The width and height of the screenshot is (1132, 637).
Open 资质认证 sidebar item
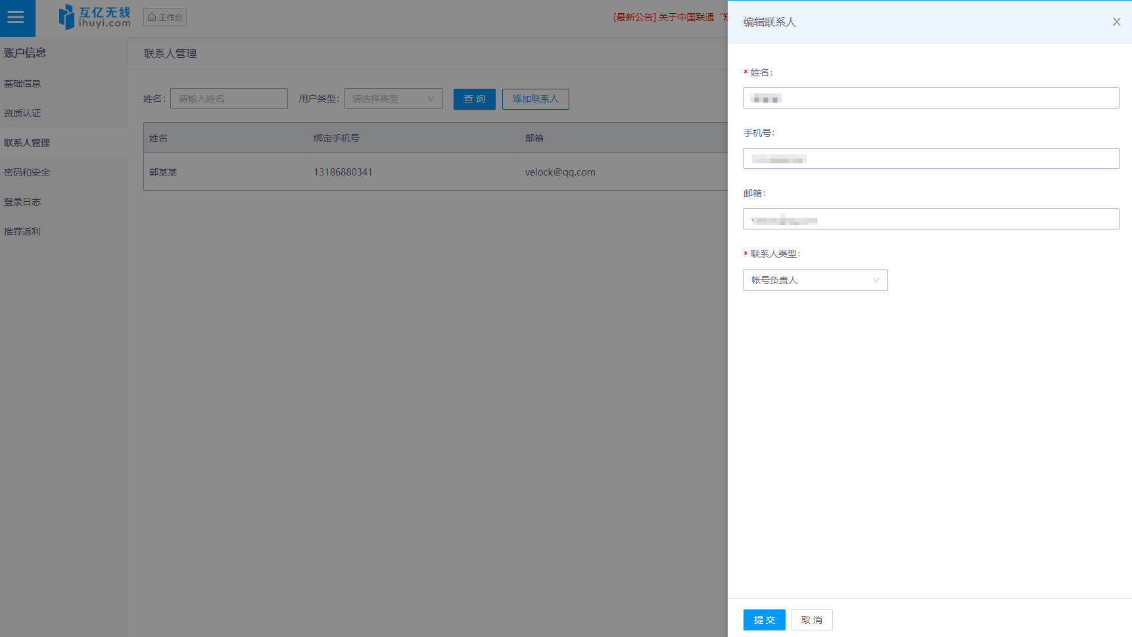point(22,113)
